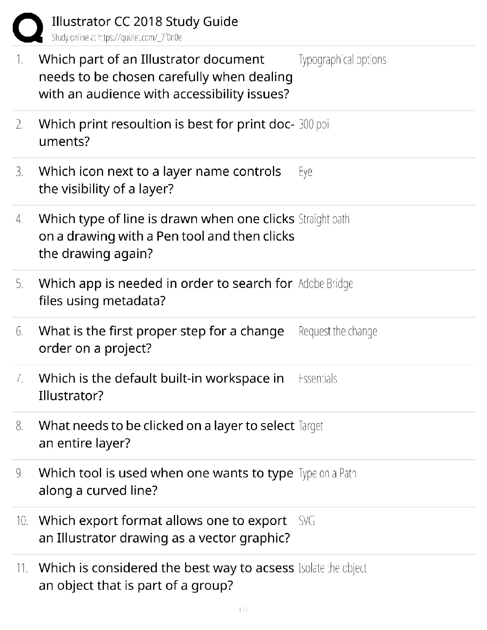
Task: Click the question about layer visibility icon
Action: [x=160, y=180]
